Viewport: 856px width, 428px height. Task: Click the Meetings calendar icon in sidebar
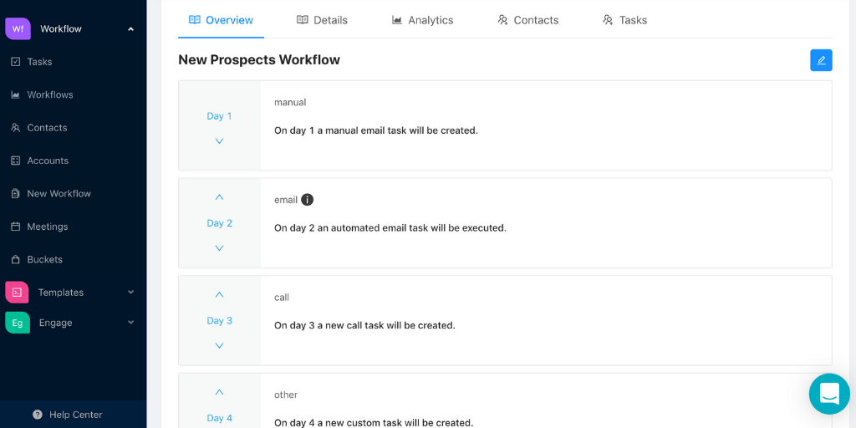pos(16,227)
